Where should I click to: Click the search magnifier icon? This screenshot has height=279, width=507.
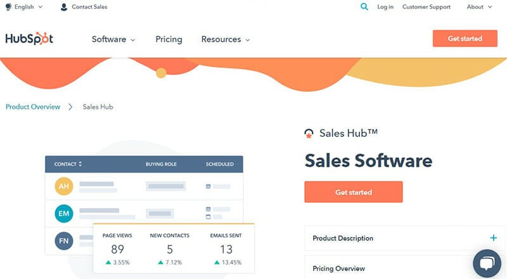click(364, 6)
